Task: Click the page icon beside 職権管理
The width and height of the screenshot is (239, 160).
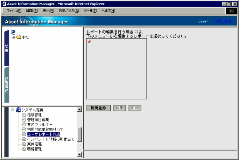Action: 24,149
